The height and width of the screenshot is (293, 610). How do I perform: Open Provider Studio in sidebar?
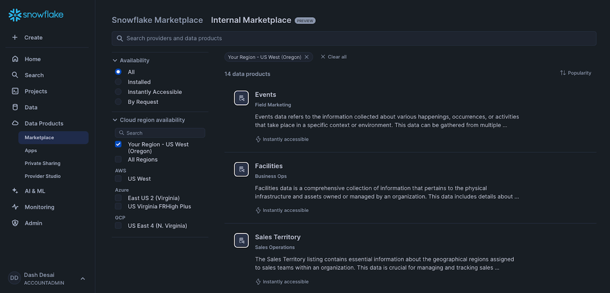(x=43, y=176)
